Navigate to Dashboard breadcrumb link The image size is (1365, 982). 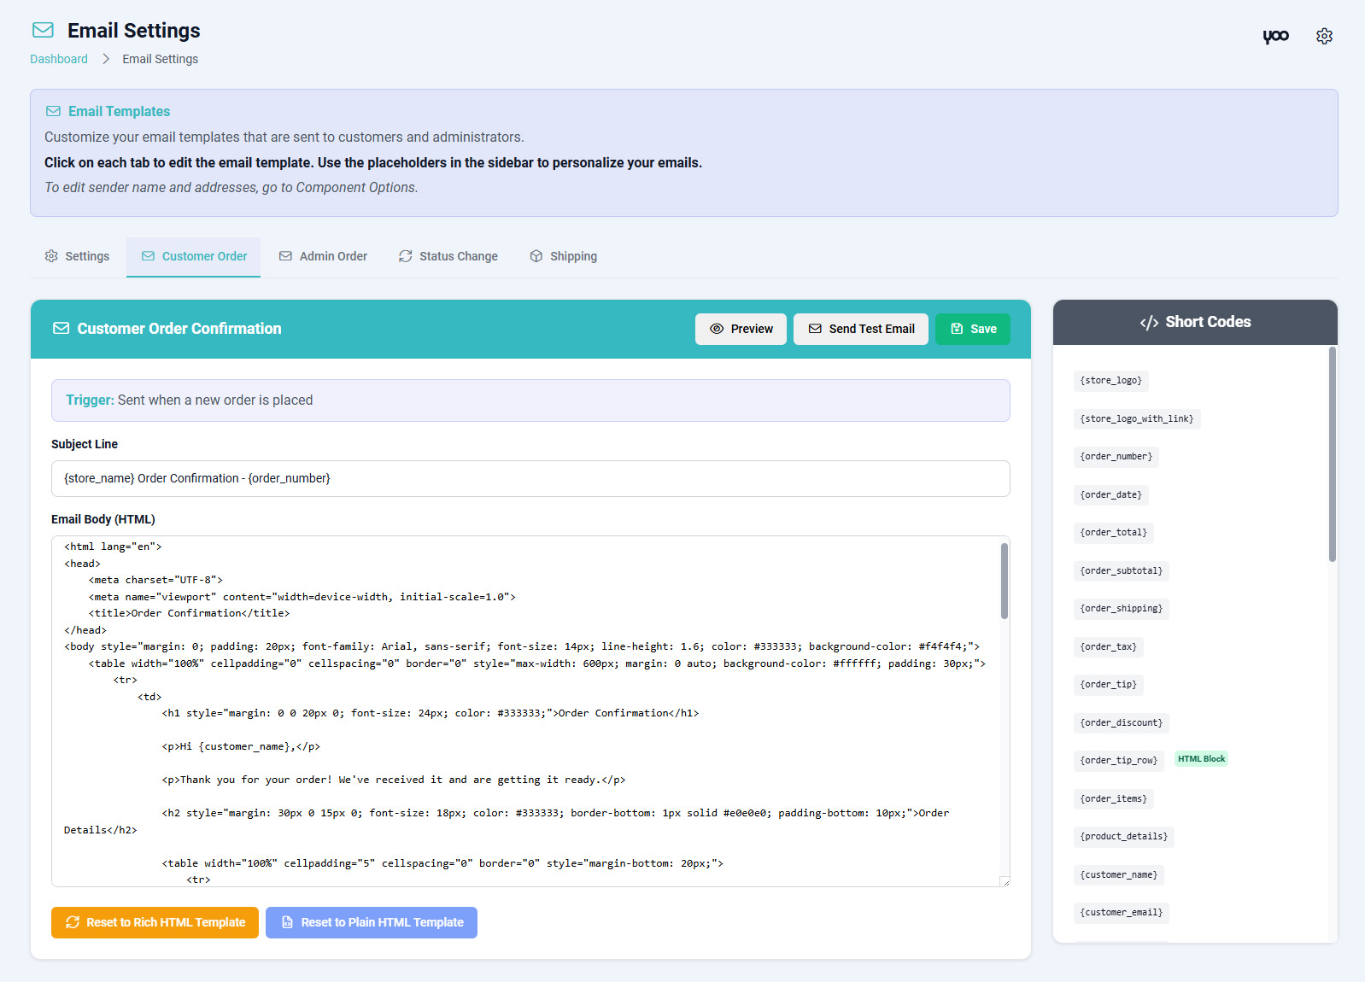pos(59,59)
